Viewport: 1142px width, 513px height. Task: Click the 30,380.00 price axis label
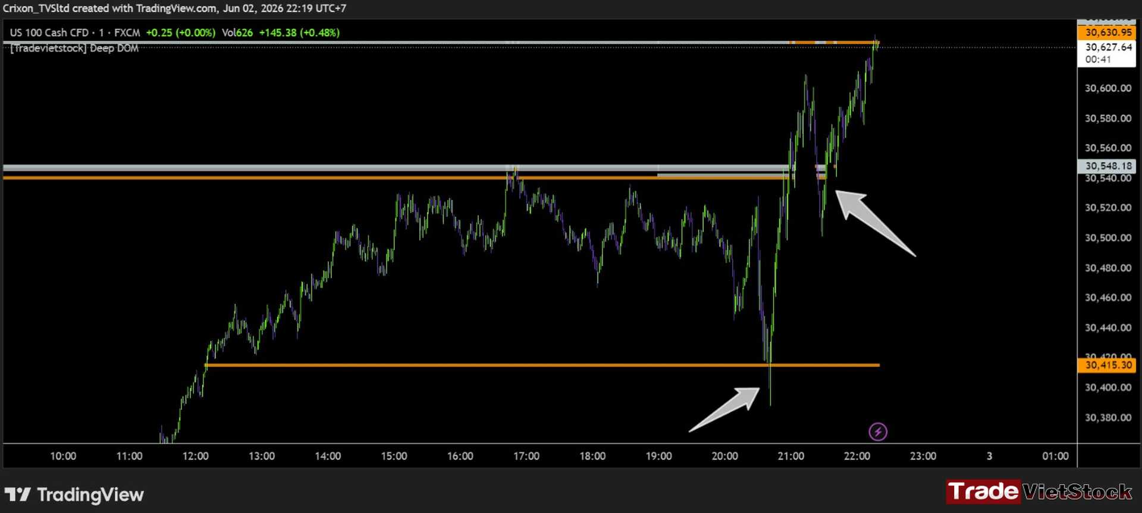coord(1108,418)
